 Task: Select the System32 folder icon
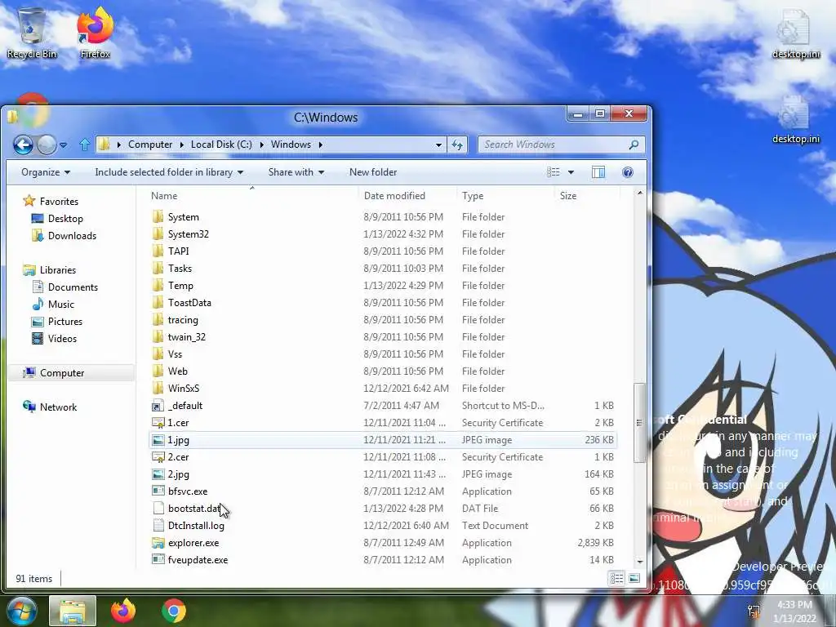pyautogui.click(x=158, y=234)
